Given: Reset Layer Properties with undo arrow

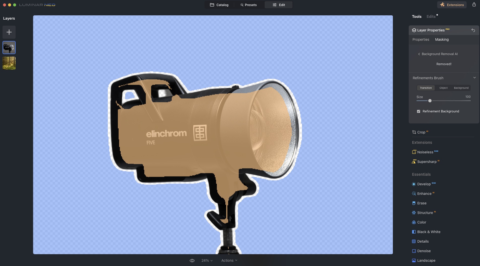Looking at the screenshot, I should (473, 30).
